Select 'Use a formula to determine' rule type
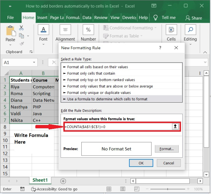The width and height of the screenshot is (211, 194). tap(122, 99)
